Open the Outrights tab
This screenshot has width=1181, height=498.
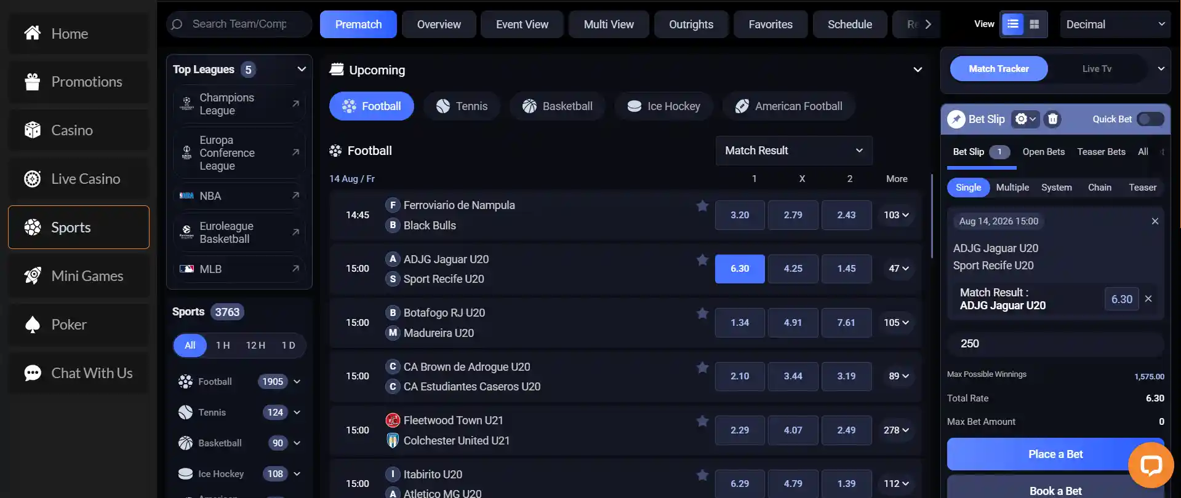691,25
